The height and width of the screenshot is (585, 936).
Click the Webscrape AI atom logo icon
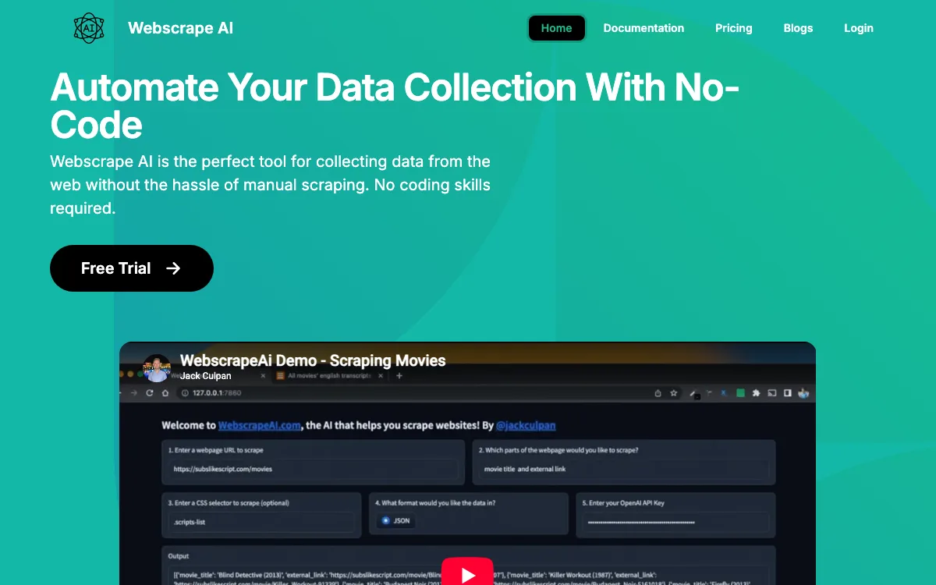[x=89, y=28]
